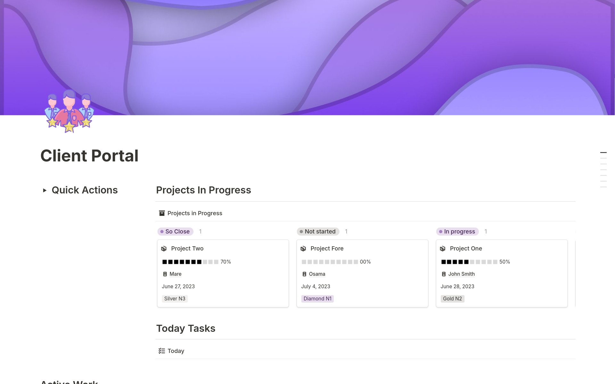Image resolution: width=615 pixels, height=384 pixels.
Task: Click the Project One box icon
Action: coord(443,249)
